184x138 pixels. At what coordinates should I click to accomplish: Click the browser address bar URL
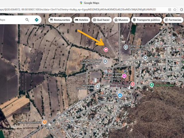point(78,9)
